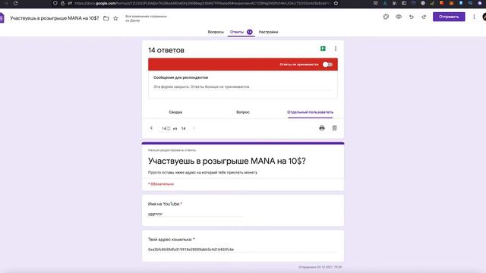Click the shield icon in address bar
The image size is (486, 273).
(x=55, y=3)
